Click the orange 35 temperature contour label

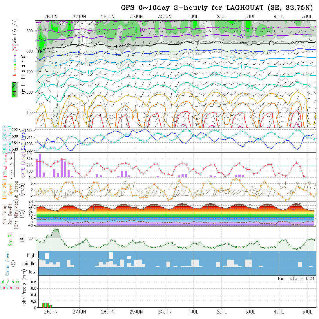[215, 102]
